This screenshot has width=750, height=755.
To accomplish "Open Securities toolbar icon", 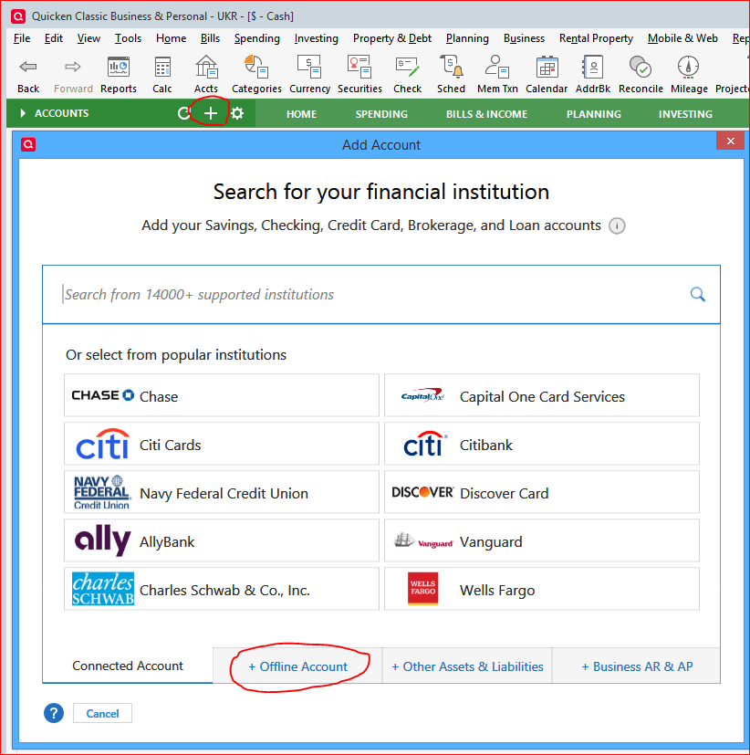I will point(359,74).
